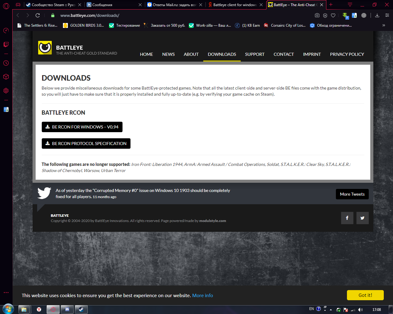
Task: Open a new tab with plus
Action: point(331,5)
